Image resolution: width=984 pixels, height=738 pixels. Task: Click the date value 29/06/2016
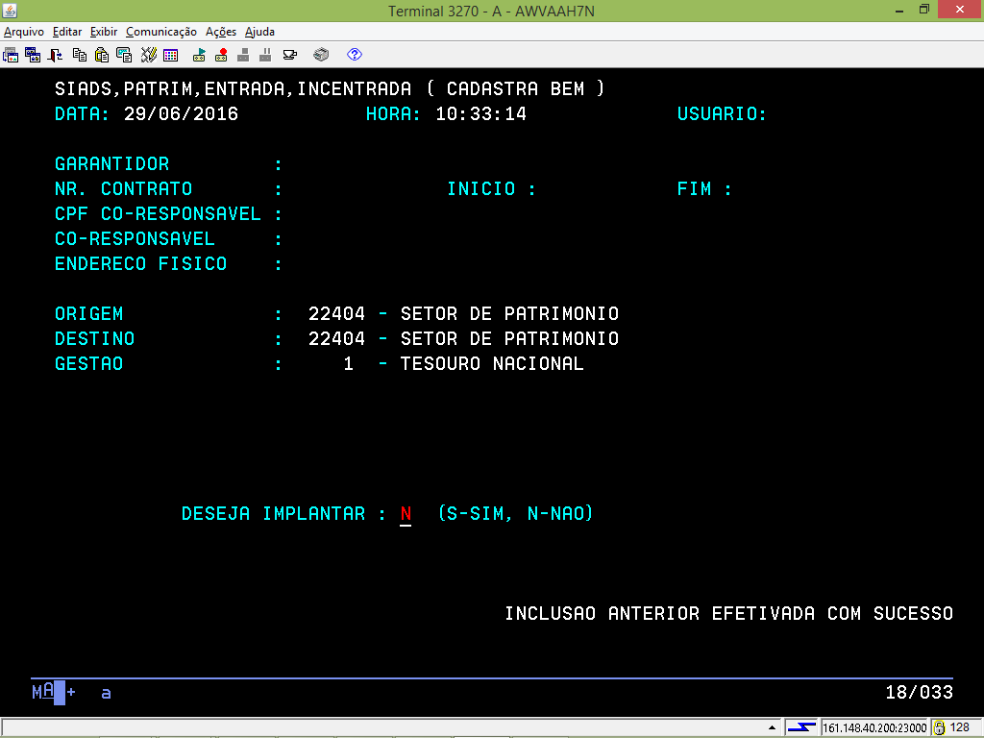coord(181,113)
